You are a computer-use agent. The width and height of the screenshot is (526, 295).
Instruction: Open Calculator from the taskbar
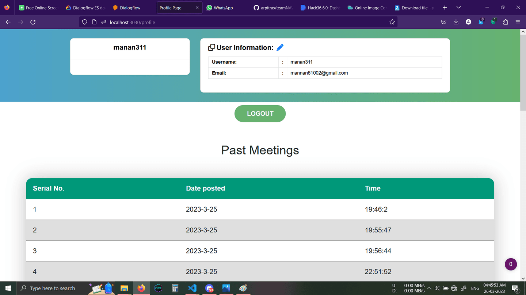coord(175,288)
